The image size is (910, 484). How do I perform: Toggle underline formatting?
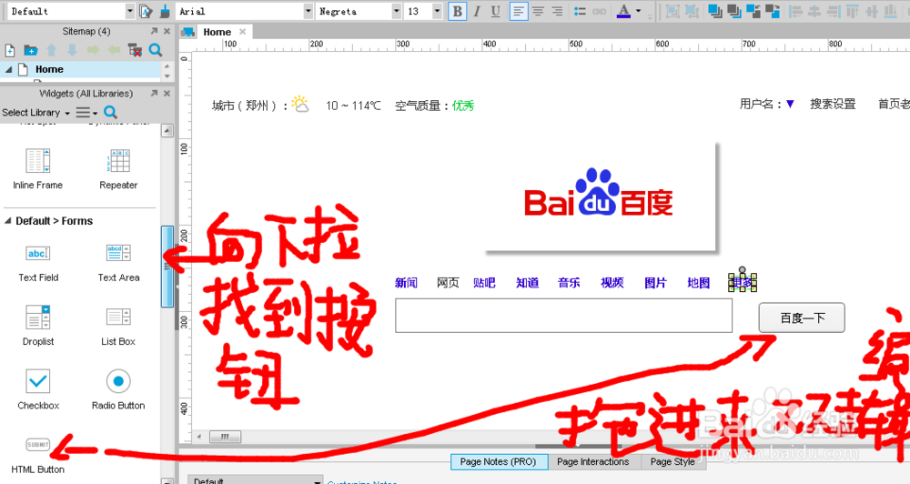(495, 11)
